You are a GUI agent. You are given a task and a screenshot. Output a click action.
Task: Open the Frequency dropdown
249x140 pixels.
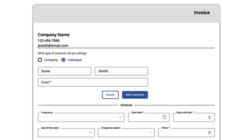81,117
